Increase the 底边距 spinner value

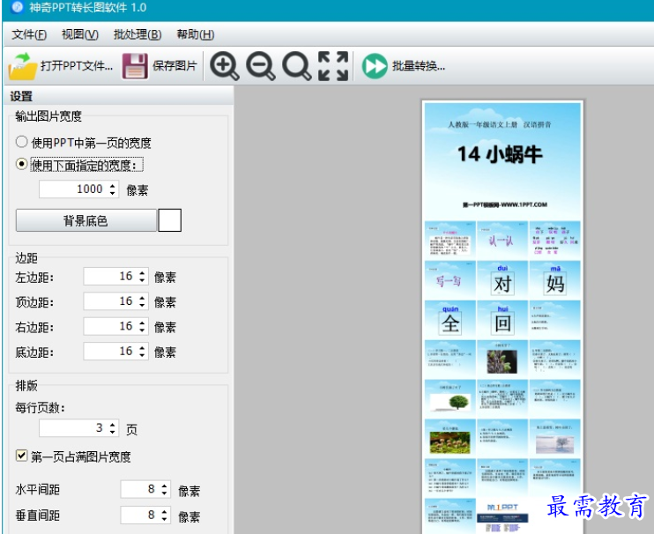pos(142,348)
